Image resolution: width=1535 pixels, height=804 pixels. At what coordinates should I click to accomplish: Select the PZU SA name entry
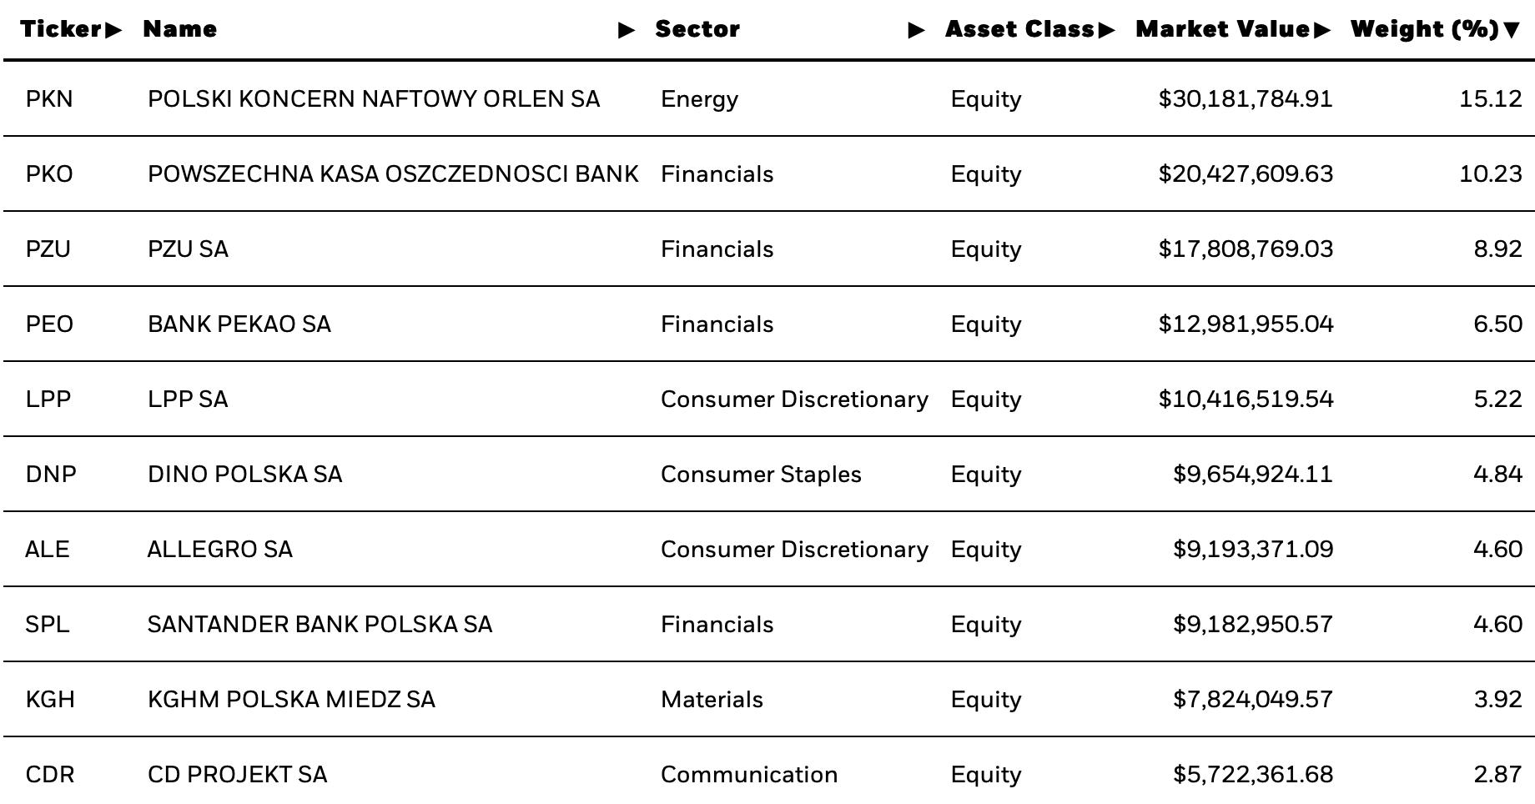pos(188,249)
